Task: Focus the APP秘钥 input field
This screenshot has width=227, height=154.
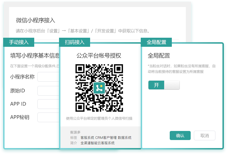Action: click(x=49, y=117)
